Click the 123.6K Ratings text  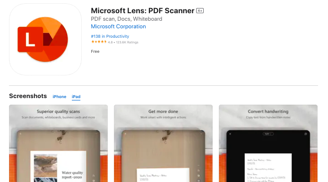(x=127, y=42)
